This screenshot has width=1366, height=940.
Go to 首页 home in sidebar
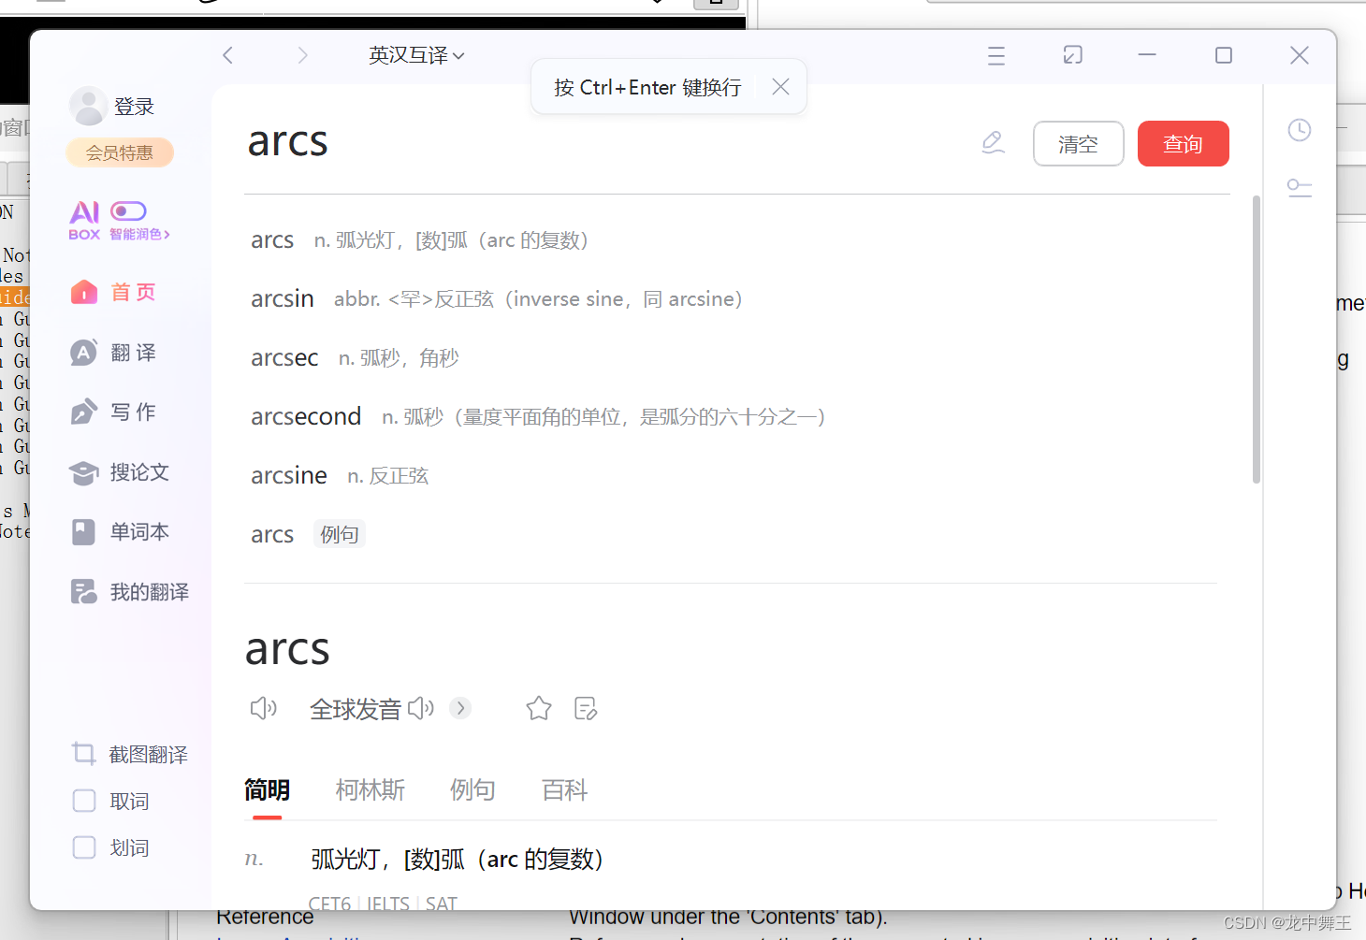pyautogui.click(x=113, y=293)
